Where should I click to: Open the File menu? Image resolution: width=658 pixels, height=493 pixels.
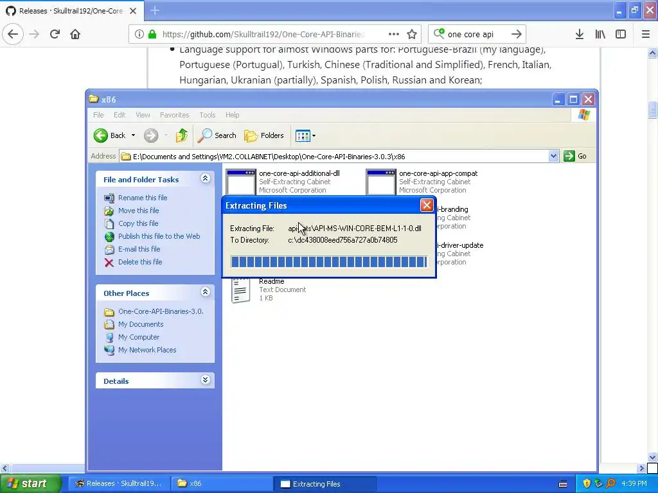[x=98, y=115]
